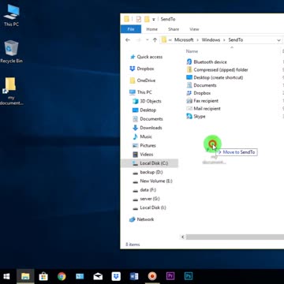Switch to the Home ribbon tab
284x284 pixels.
point(152,29)
